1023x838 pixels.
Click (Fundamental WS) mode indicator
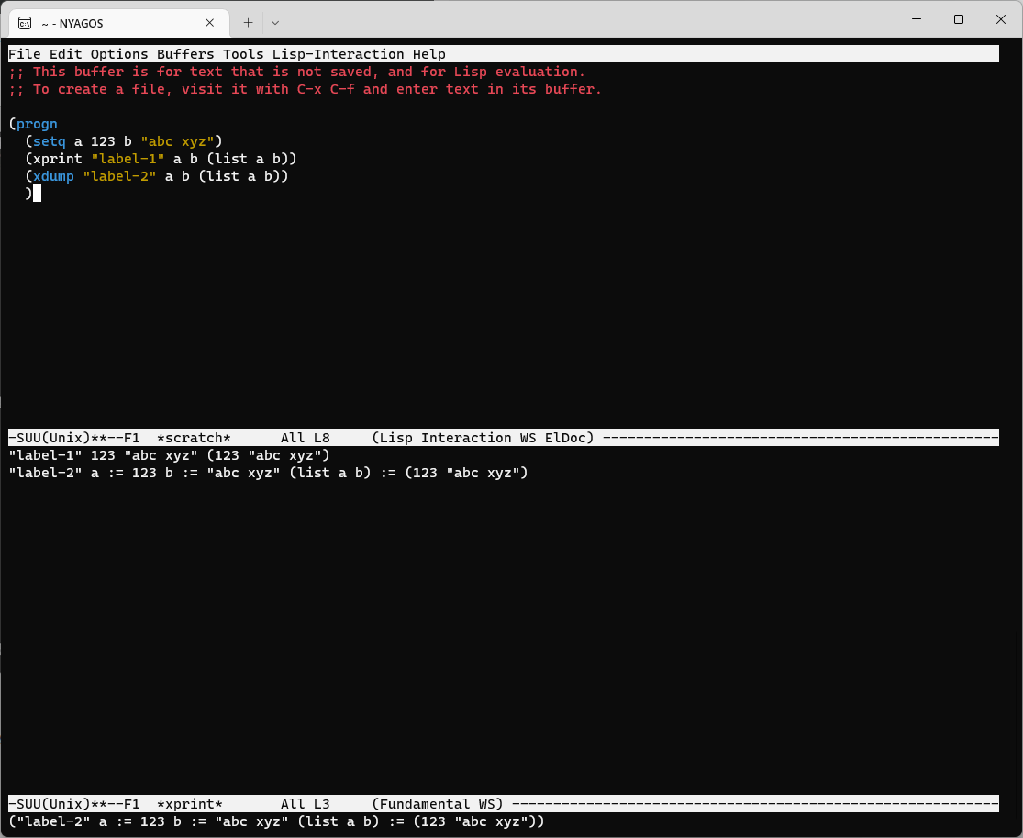[438, 804]
